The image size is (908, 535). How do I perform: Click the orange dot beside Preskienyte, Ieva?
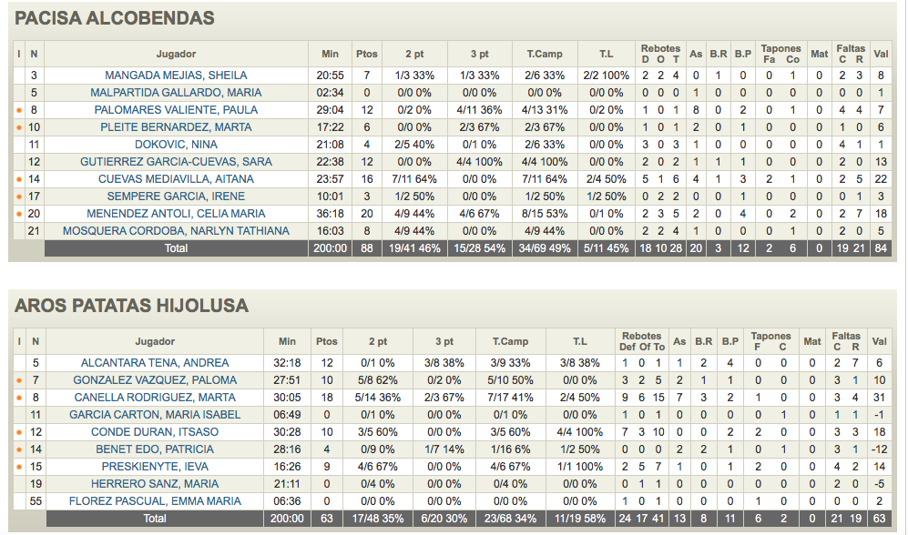(x=18, y=467)
